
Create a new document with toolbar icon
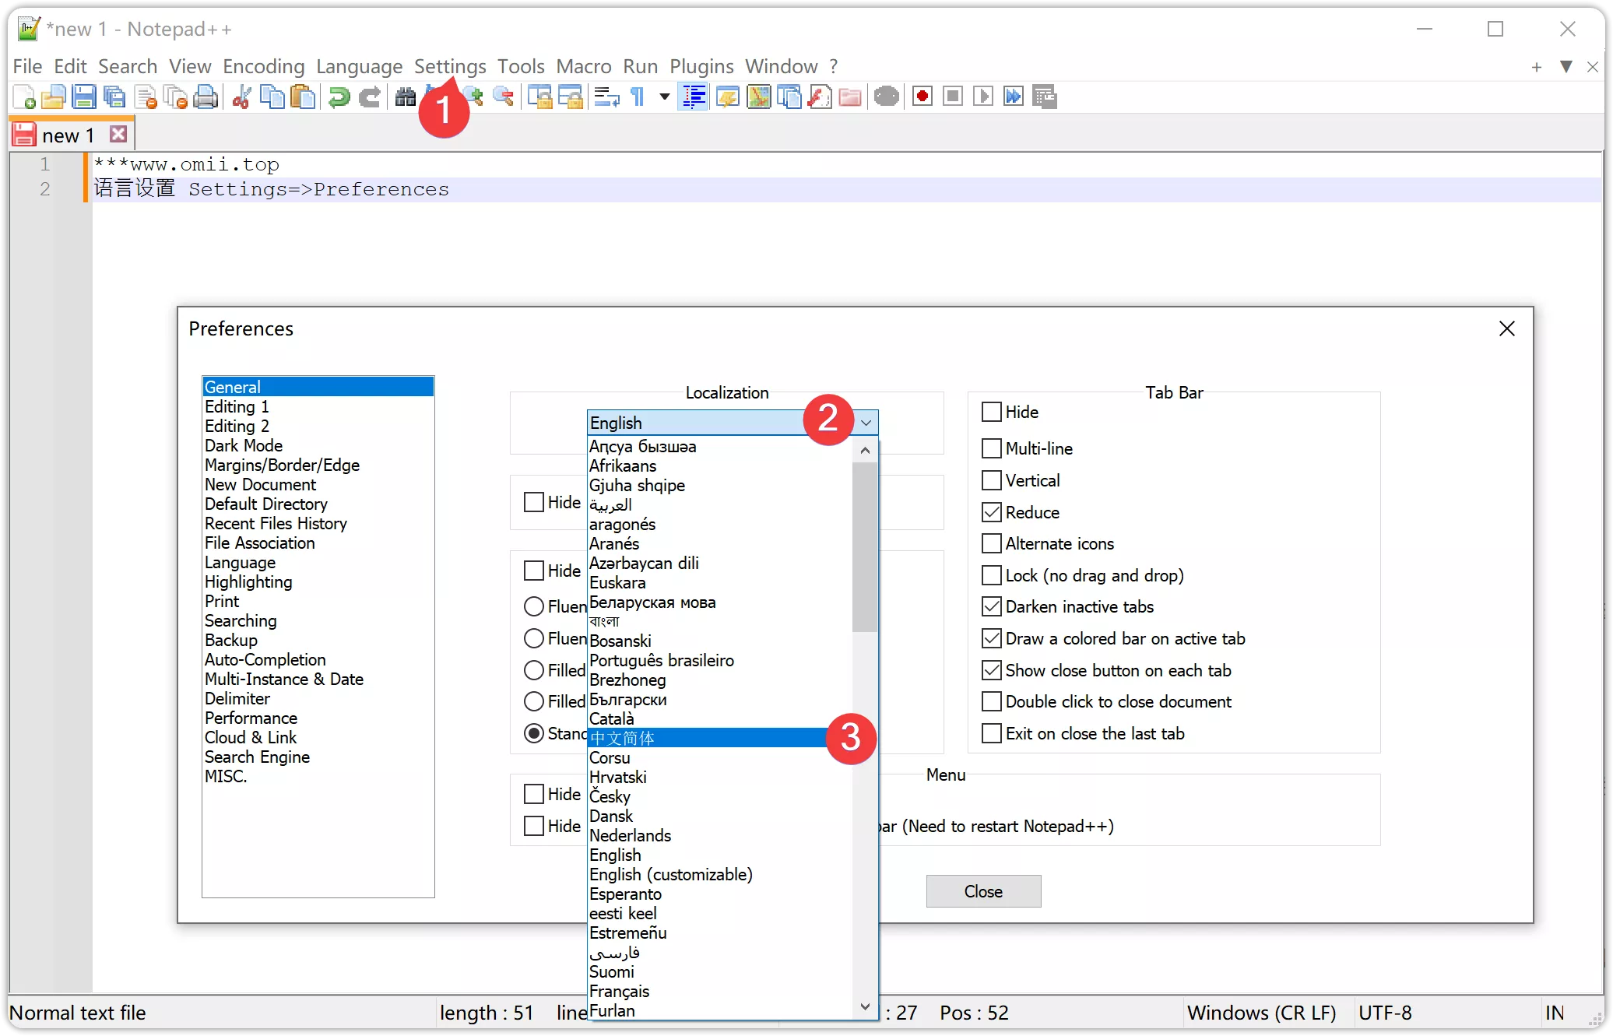pyautogui.click(x=24, y=97)
